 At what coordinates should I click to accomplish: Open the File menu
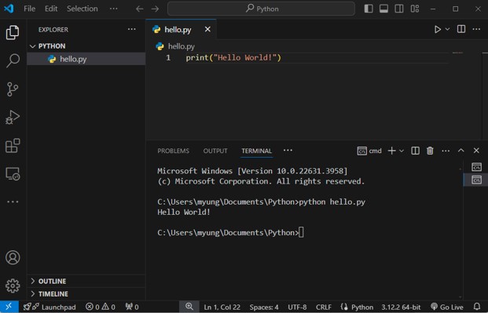[30, 9]
